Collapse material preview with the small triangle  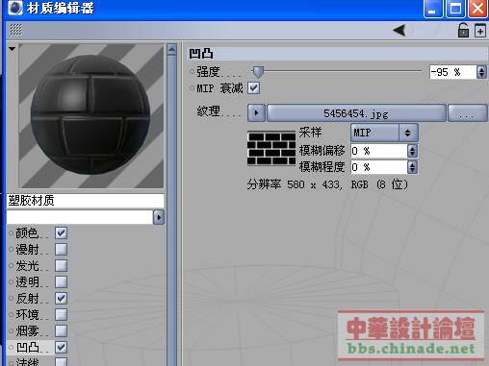(13, 49)
